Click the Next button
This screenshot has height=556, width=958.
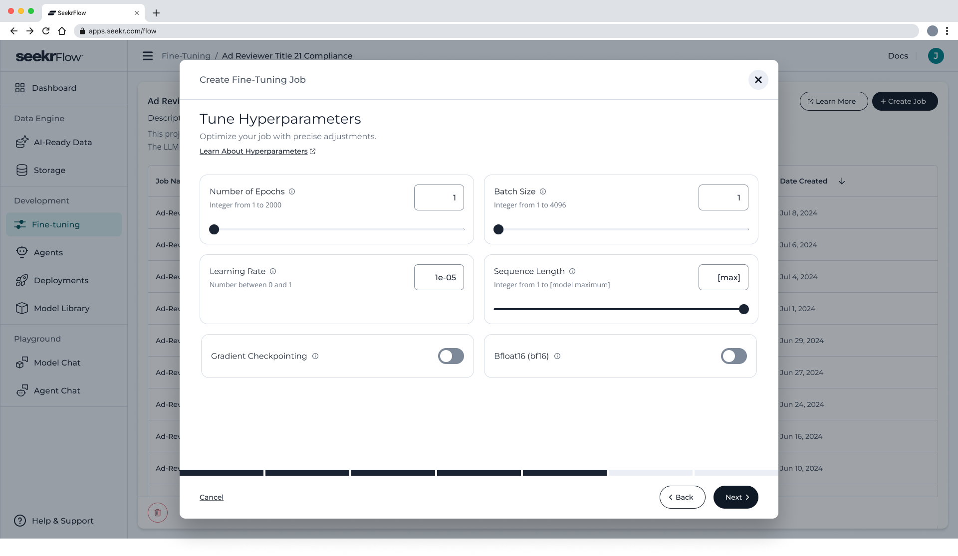click(736, 497)
